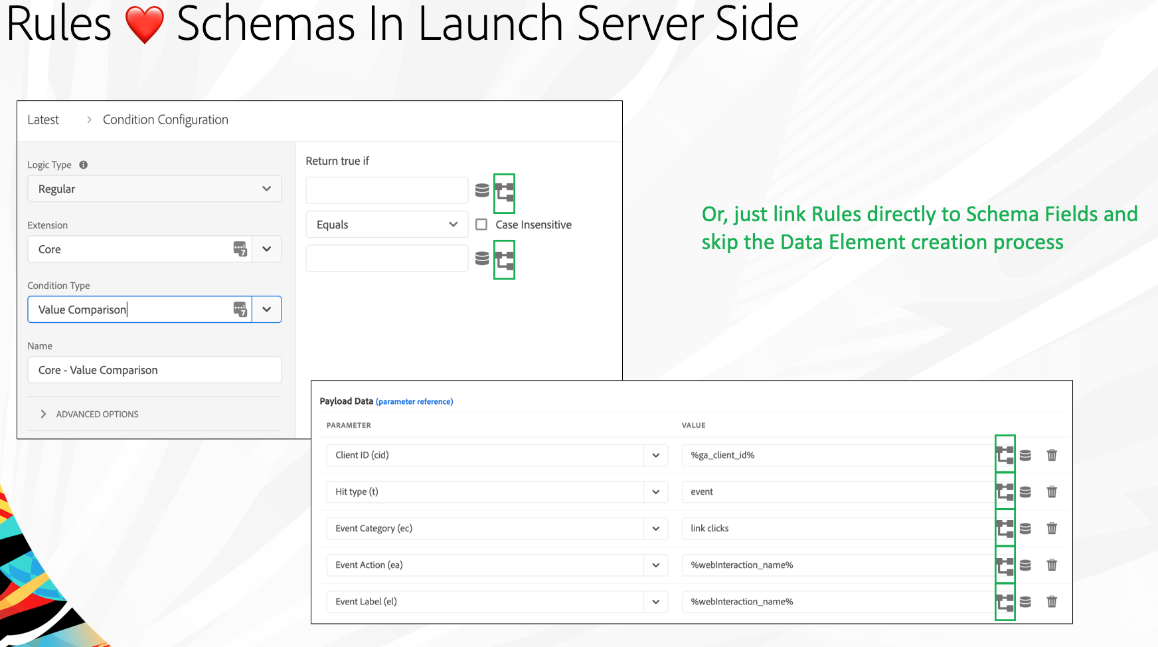The width and height of the screenshot is (1158, 647).
Task: Open the Hit type (t) parameter dropdown
Action: pos(655,492)
